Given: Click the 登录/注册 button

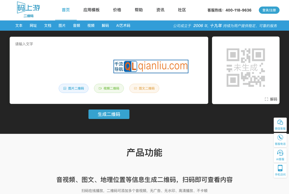Looking at the screenshot, I should tap(269, 10).
